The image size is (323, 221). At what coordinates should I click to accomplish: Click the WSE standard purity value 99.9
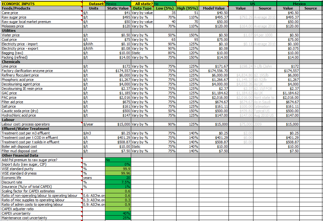[x=118, y=169]
